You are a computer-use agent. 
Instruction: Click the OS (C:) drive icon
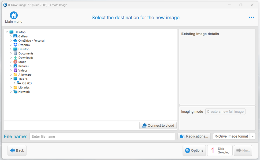tap(19, 83)
